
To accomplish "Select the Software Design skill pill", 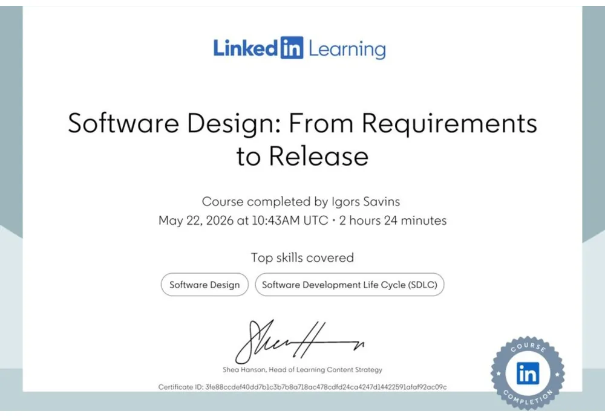I will tap(204, 285).
